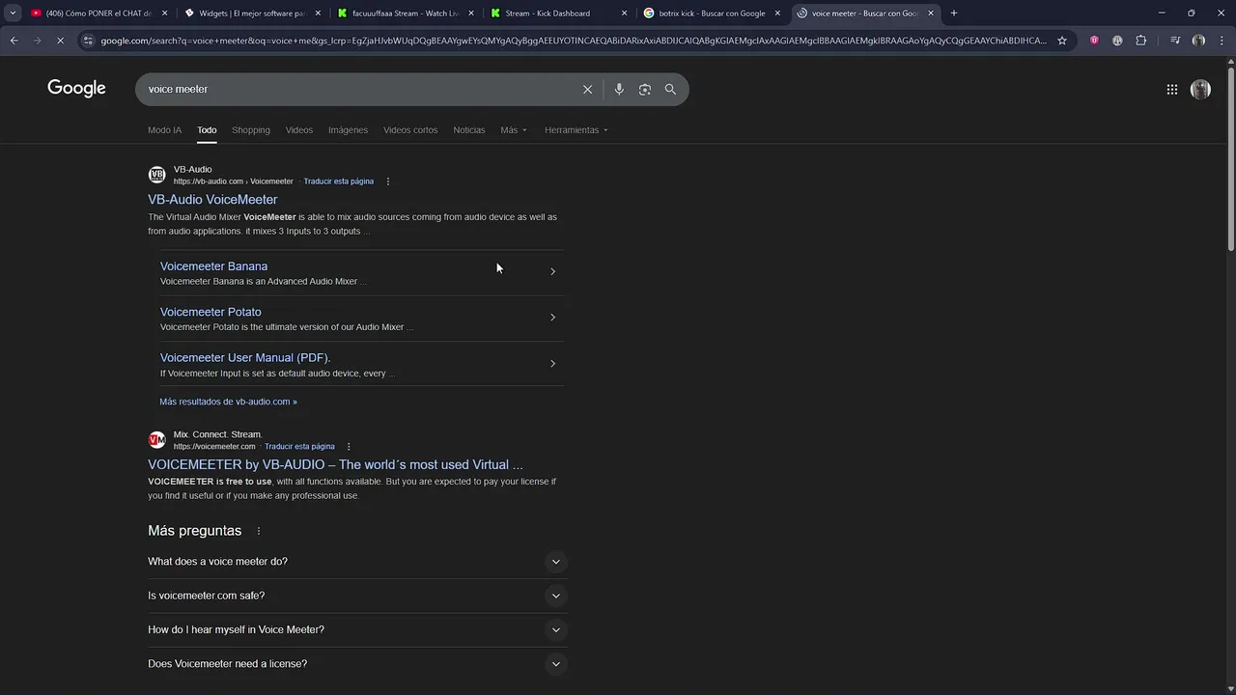The width and height of the screenshot is (1236, 695).
Task: Click Traducir esta página for voicemeeter.com
Action: (299, 447)
